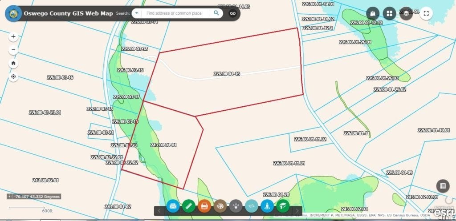Click the My Location target icon
The height and width of the screenshot is (221, 456).
13,76
